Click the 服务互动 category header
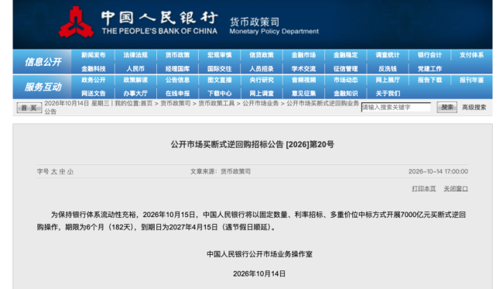The image size is (503, 289). point(43,87)
